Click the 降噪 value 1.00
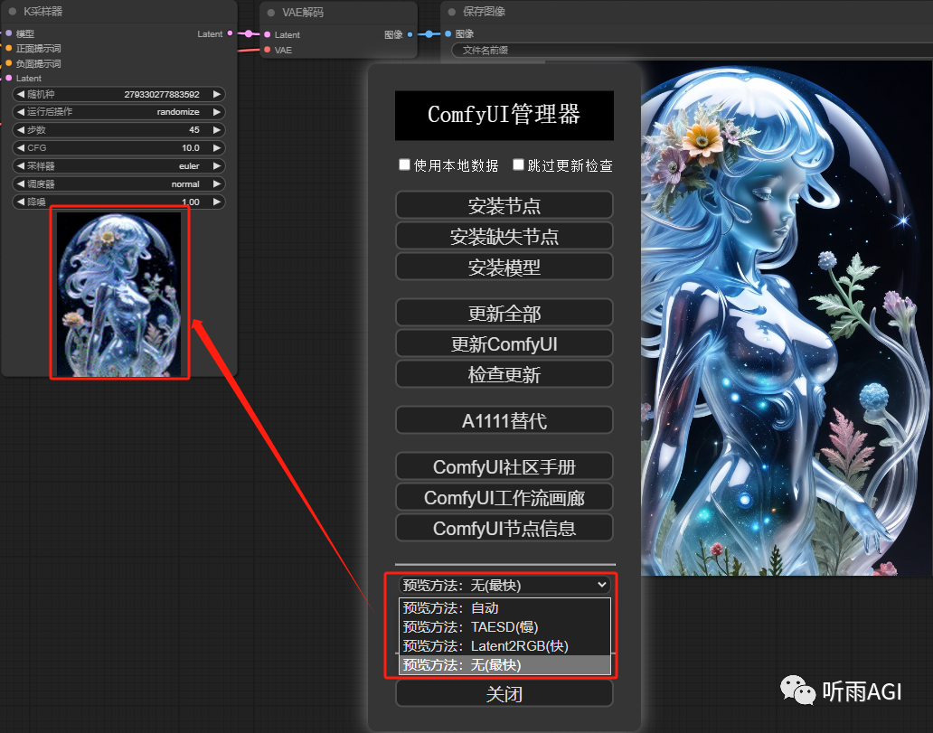Screen dimensions: 933x733 (x=191, y=202)
